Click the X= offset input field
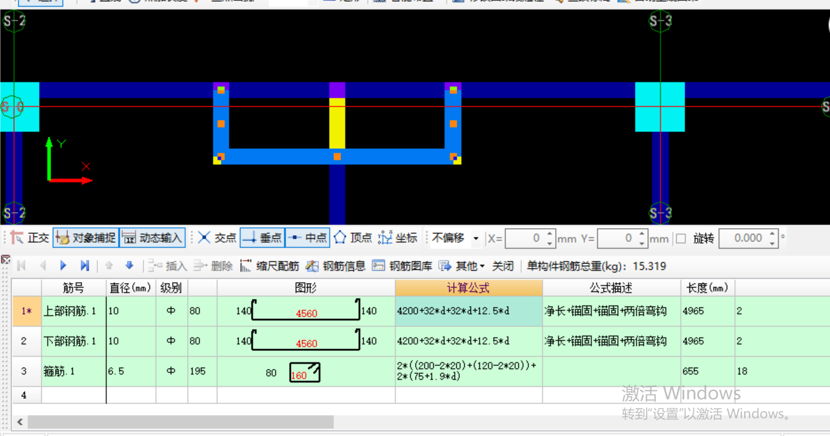830x436 pixels. [525, 239]
